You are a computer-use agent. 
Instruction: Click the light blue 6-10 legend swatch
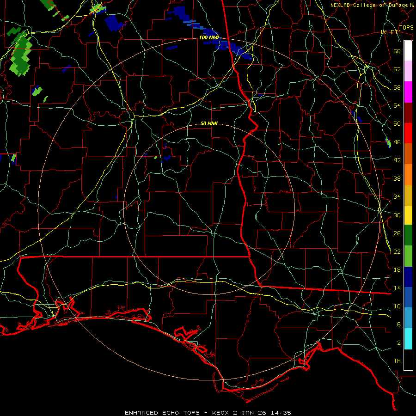click(x=408, y=318)
